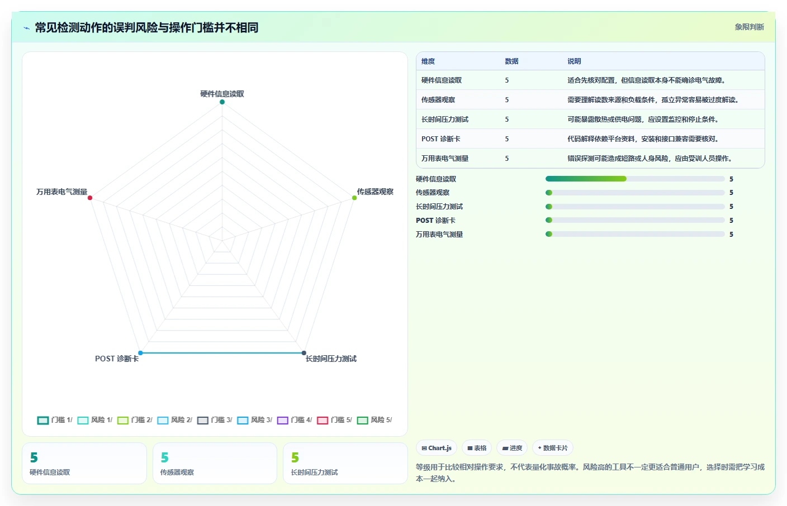This screenshot has height=506, width=787.
Task: Click the 万用表电气测量 progress bar
Action: coord(635,234)
